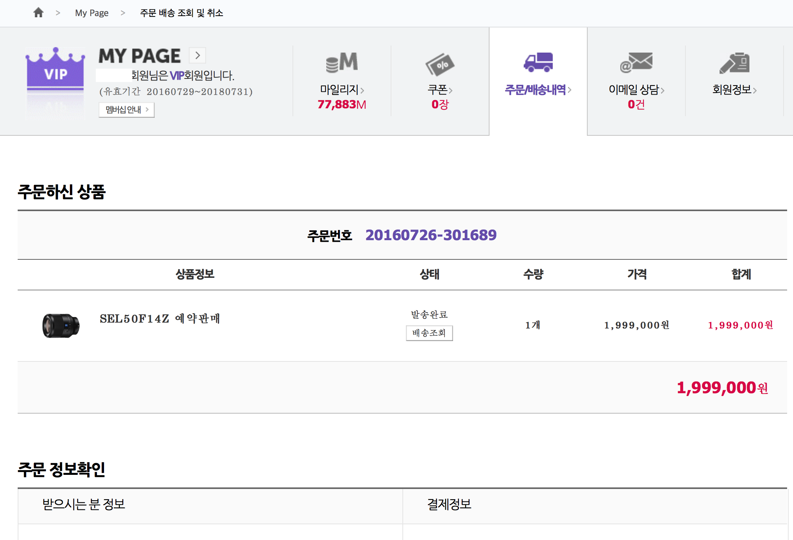Click the arrow button beside MY PAGE
The width and height of the screenshot is (793, 540).
point(197,56)
